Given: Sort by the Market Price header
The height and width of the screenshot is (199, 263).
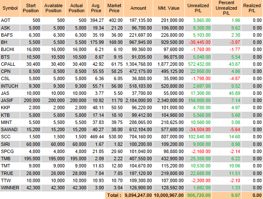Looking at the screenshot, I should click(114, 8).
